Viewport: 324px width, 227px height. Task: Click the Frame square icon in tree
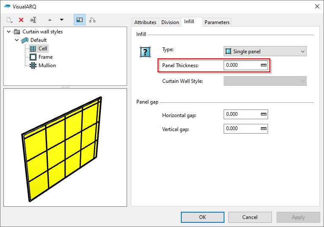pos(33,57)
